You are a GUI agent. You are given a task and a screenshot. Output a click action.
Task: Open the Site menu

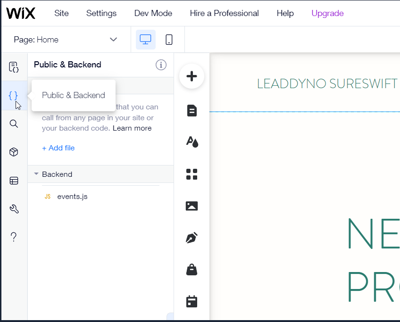click(x=61, y=13)
